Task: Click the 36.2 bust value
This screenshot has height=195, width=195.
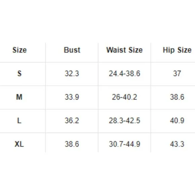Action: coord(72,121)
